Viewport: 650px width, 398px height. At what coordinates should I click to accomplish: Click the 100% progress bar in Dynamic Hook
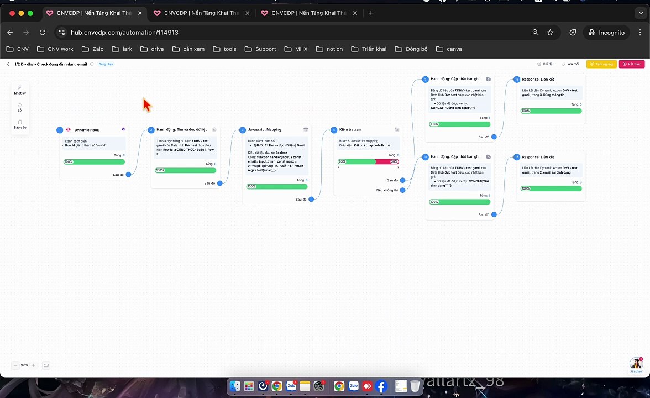[94, 161]
